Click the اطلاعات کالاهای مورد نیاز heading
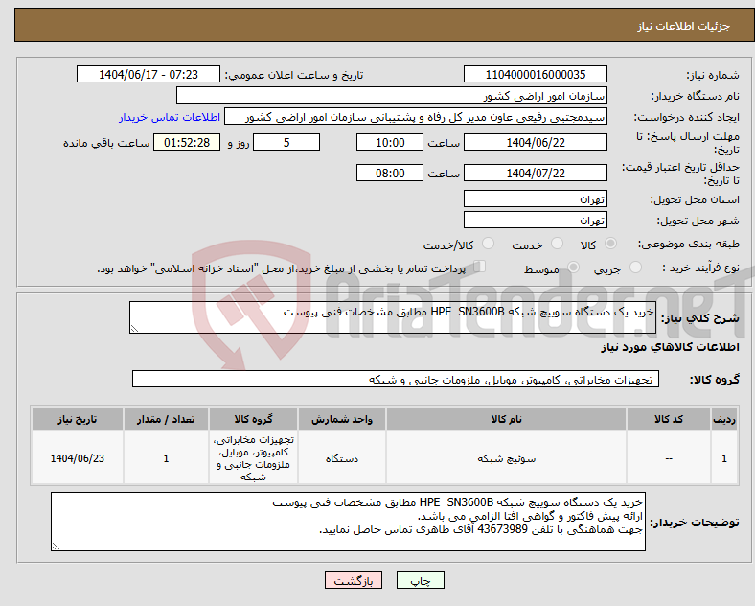The height and width of the screenshot is (606, 755). tap(670, 347)
